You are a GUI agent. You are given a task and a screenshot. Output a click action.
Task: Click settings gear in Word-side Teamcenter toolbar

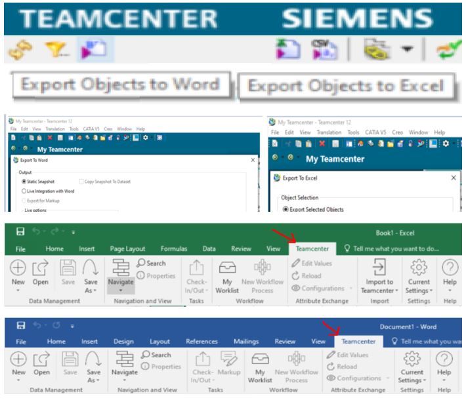146,138
